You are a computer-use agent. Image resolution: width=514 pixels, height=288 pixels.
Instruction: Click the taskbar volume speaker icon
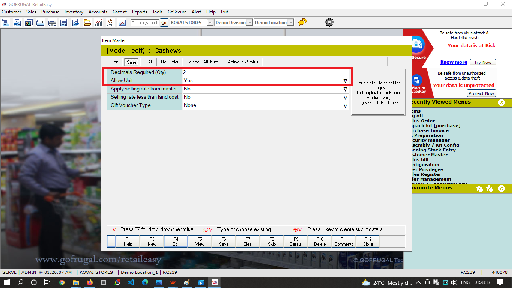point(454,282)
